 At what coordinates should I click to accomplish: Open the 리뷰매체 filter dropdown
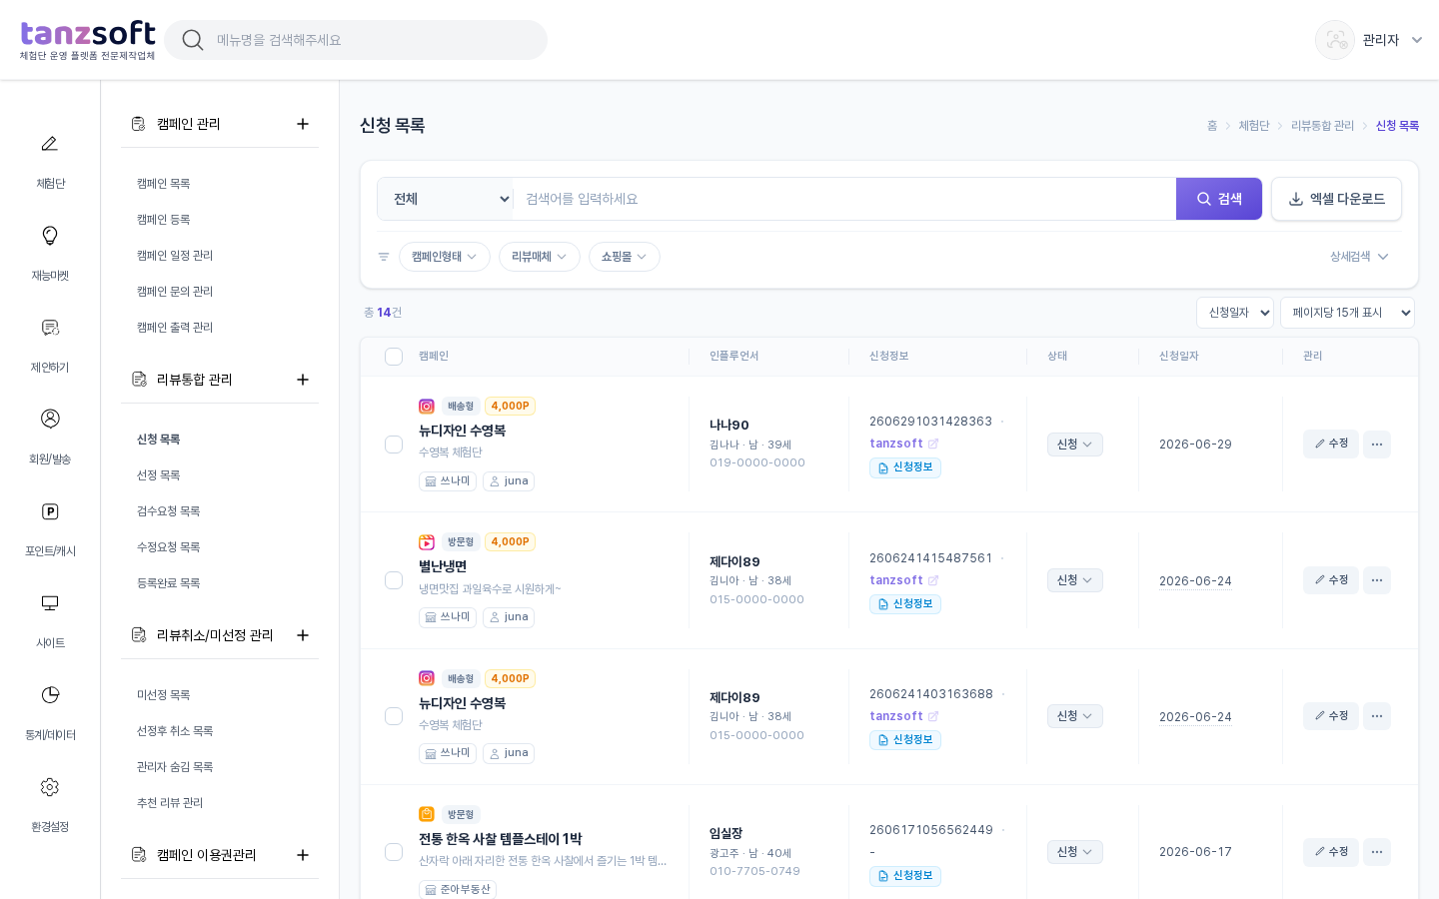[x=540, y=257]
